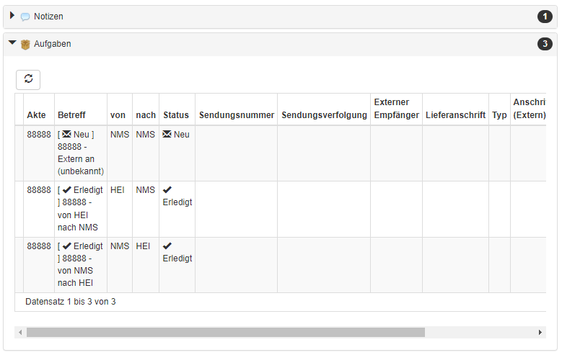Viewport: 562px width, 355px height.
Task: Click the checkmark icon in the NMS to HEI row status
Action: pos(167,246)
